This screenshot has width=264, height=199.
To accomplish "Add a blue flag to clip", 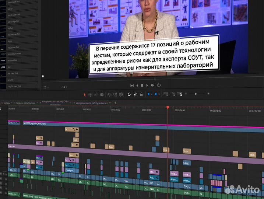I will coord(148,95).
